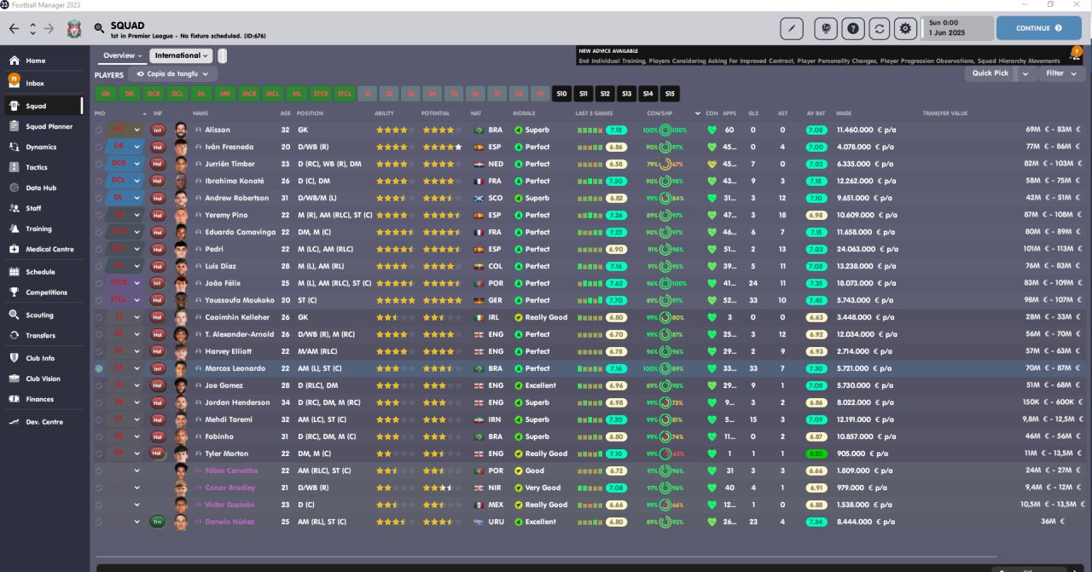Open advice notification icon with badge 7
This screenshot has height=572, width=1092.
point(1076,54)
